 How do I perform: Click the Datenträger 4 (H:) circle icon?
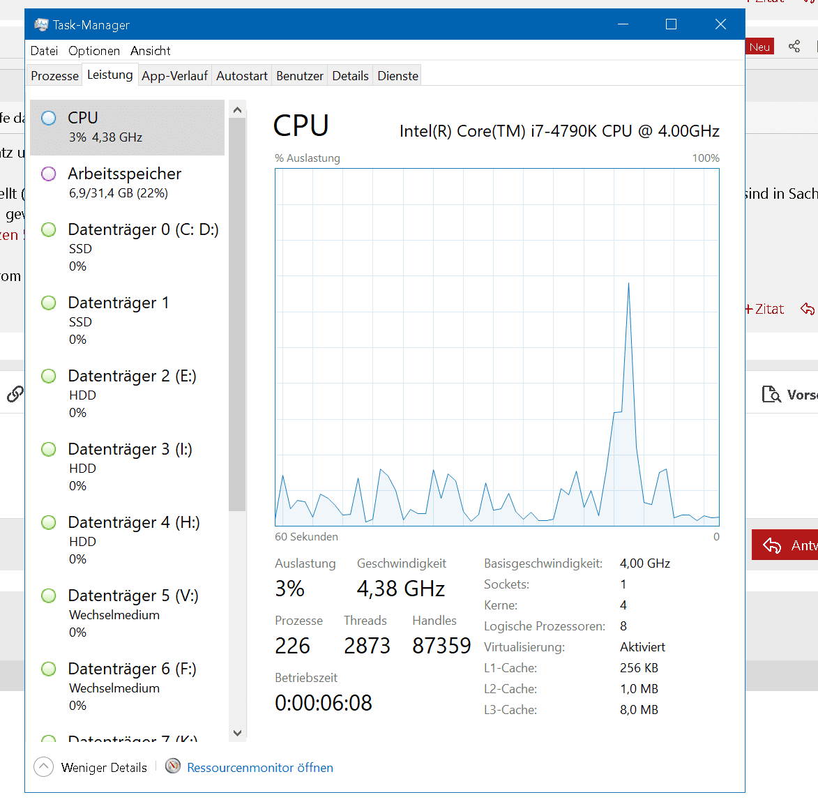tap(49, 522)
